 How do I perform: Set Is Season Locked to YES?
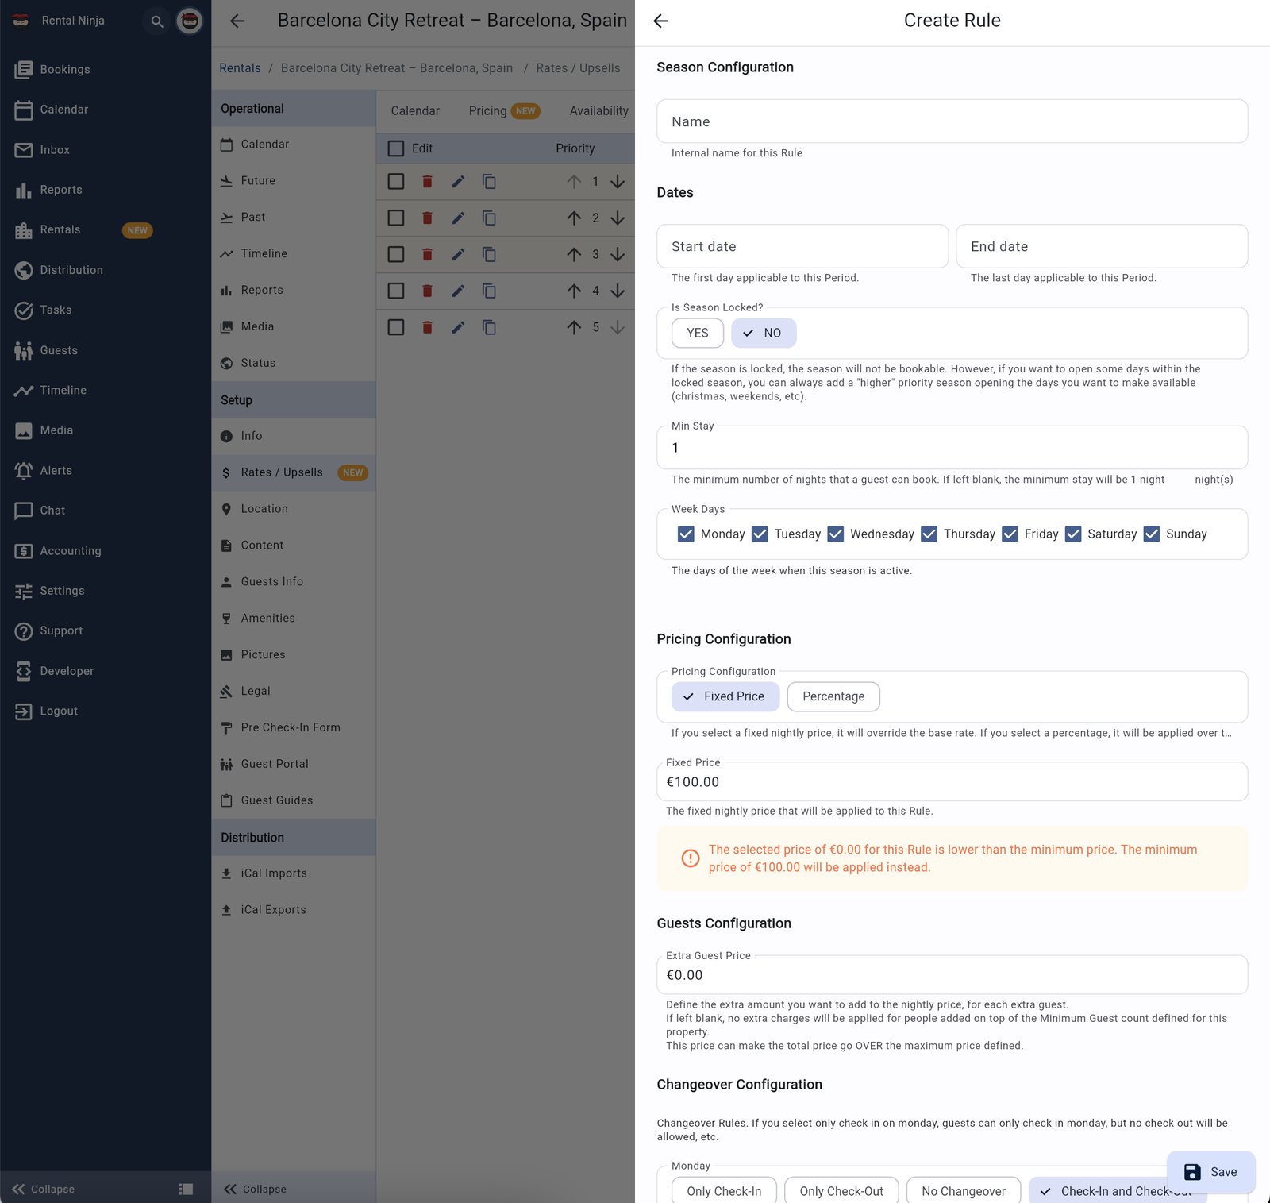coord(697,333)
